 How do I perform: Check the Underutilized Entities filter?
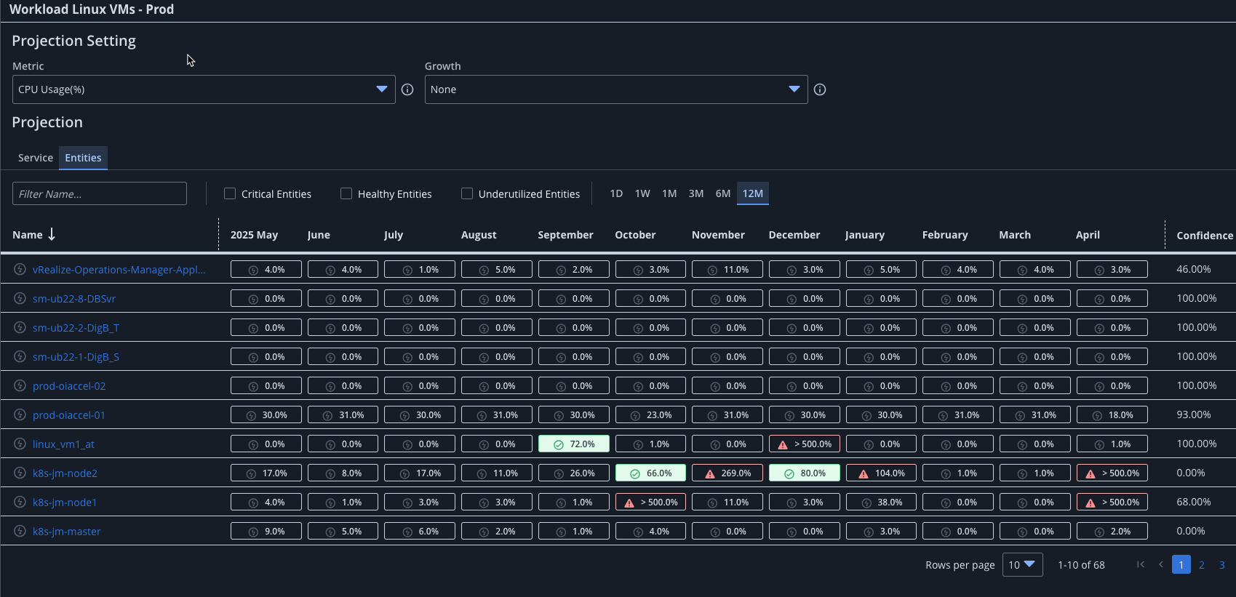[467, 193]
